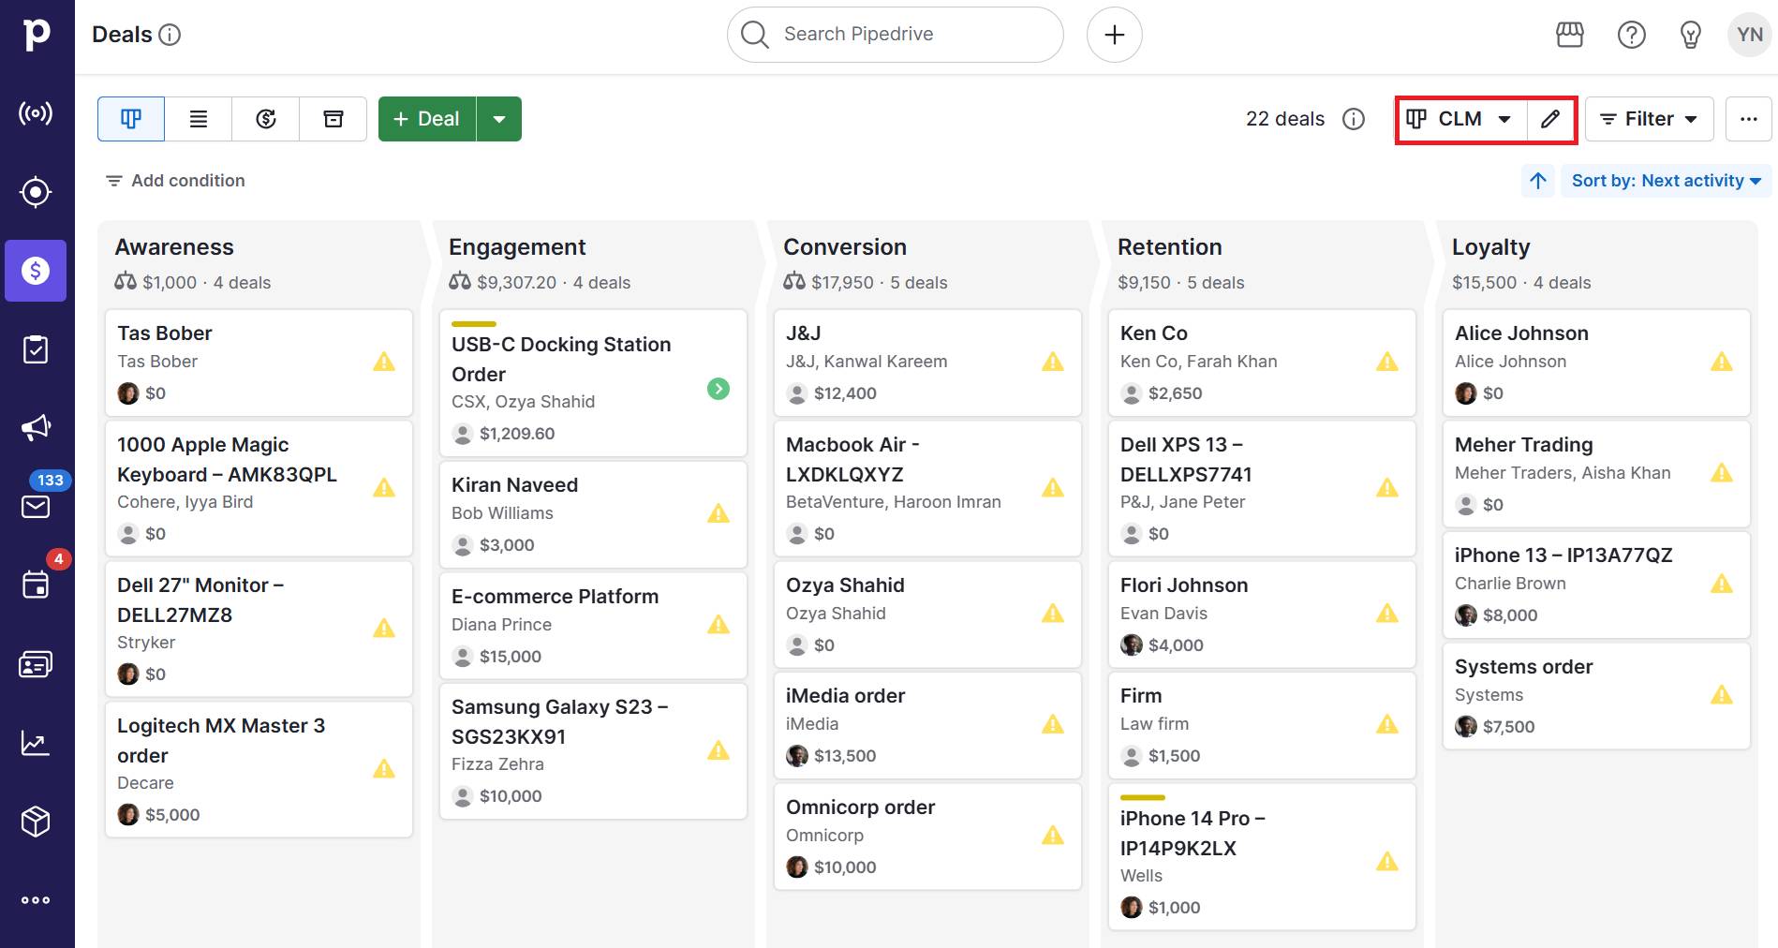This screenshot has height=948, width=1778.
Task: Click Engagement stage header
Action: click(x=517, y=247)
